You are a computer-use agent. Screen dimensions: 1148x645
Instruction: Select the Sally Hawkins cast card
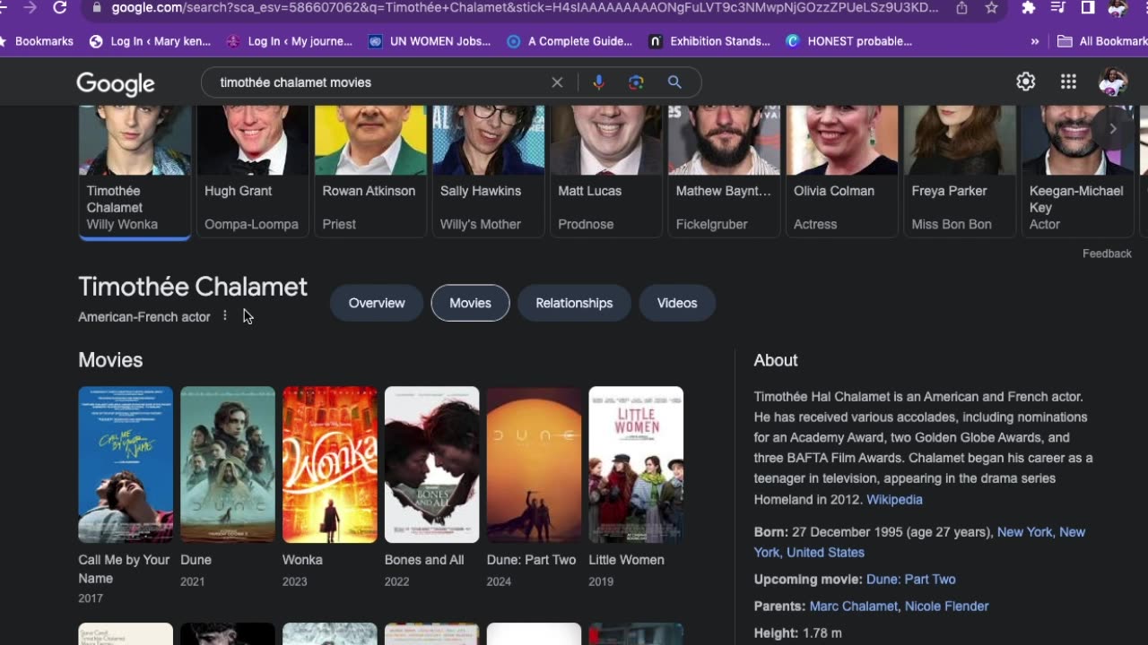click(488, 170)
